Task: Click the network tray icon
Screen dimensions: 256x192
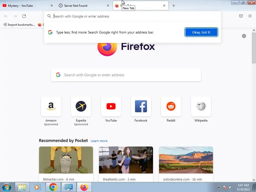Action: click(218, 187)
